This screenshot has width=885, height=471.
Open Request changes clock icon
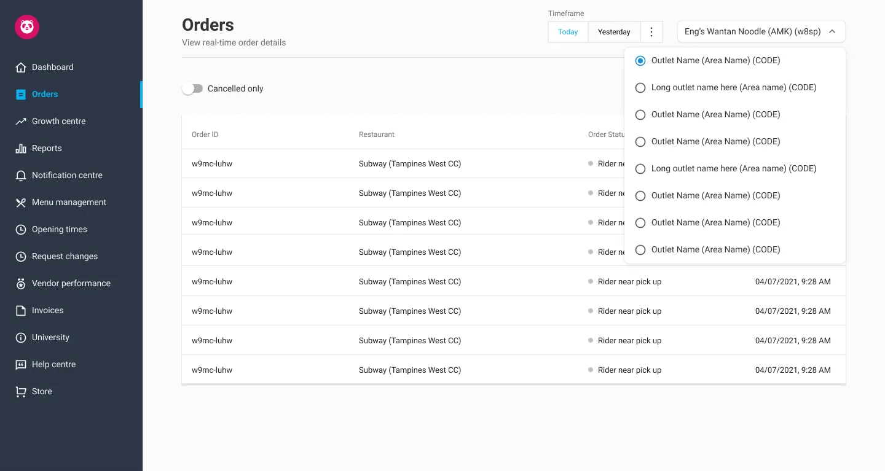tap(21, 257)
